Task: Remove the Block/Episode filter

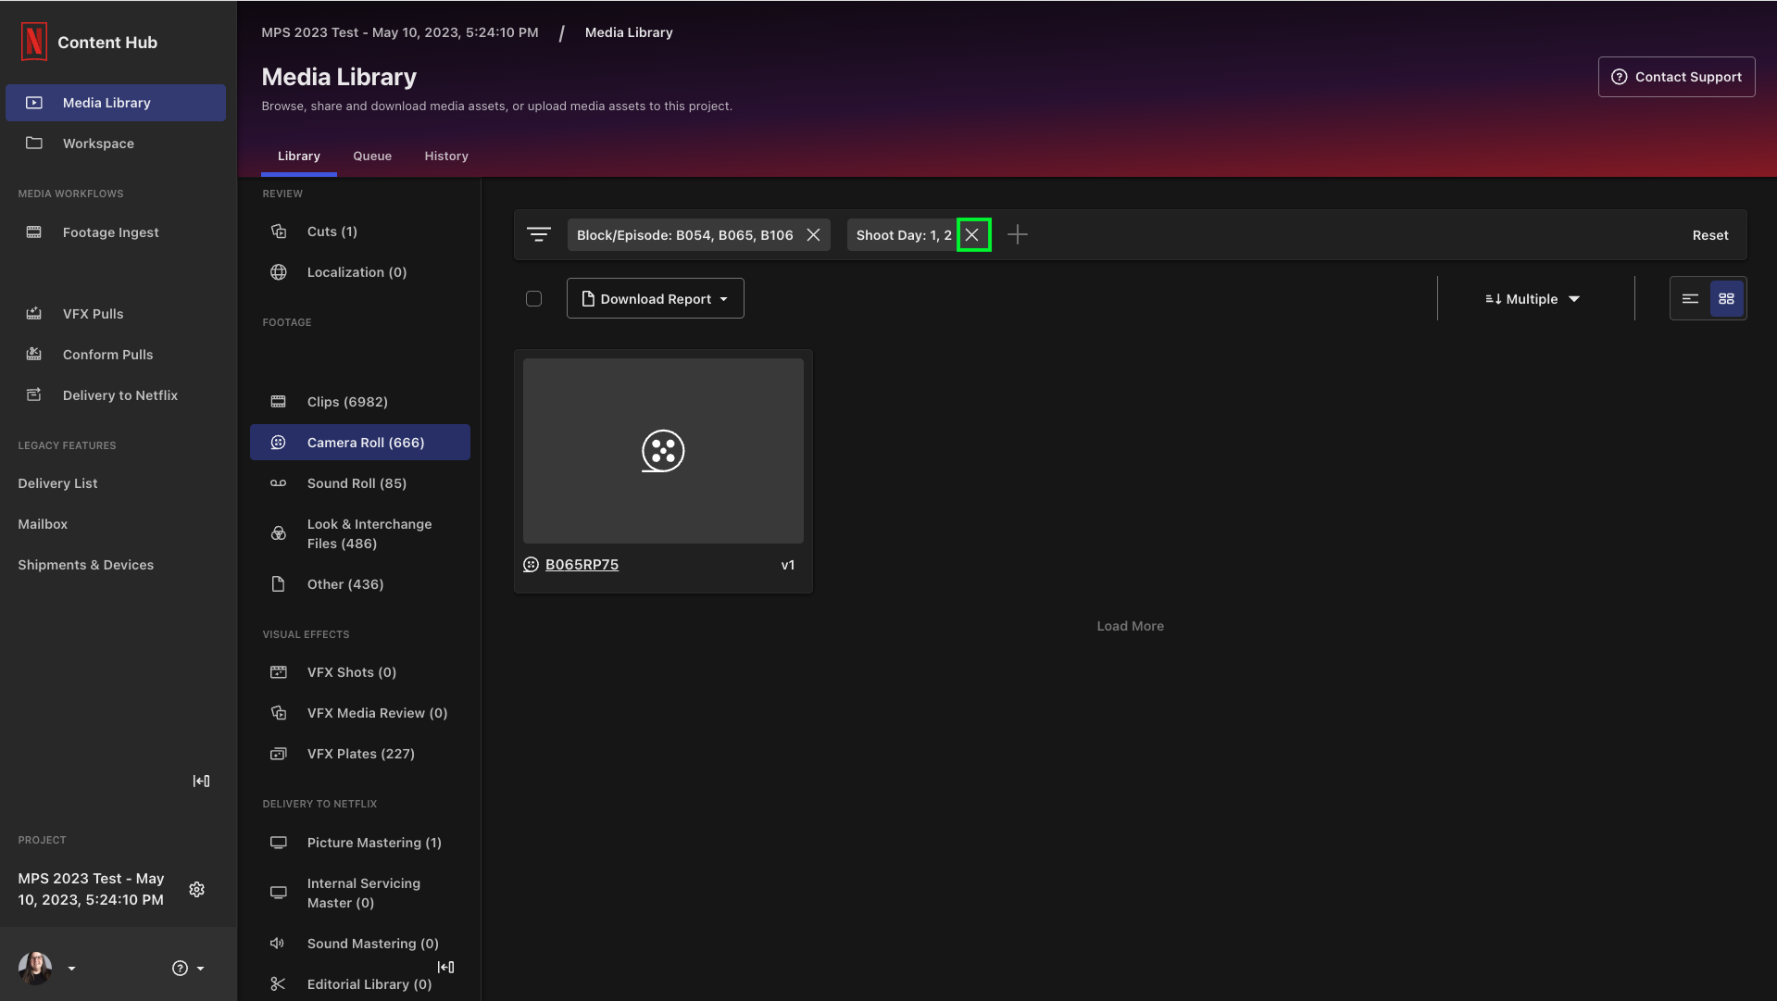Action: [813, 235]
